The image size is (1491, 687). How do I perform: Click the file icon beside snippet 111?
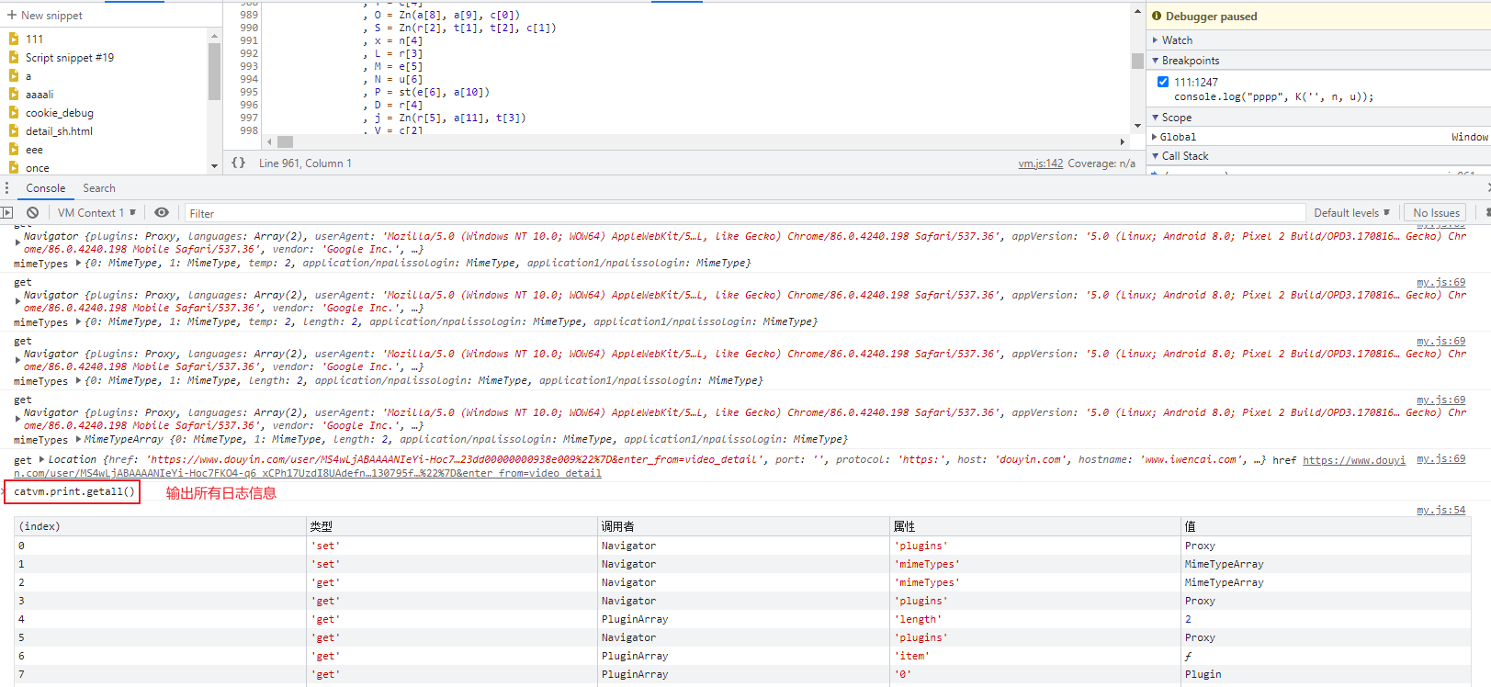(x=14, y=39)
